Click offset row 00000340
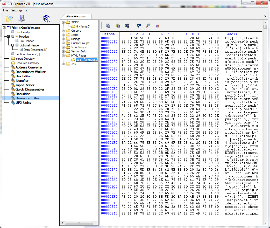This screenshot has width=270, height=228. [x=109, y=213]
